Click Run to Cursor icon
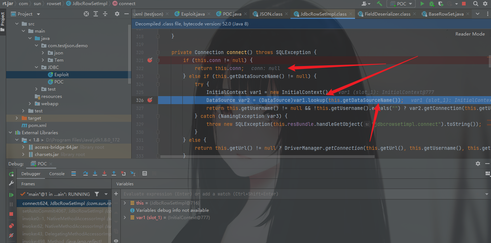This screenshot has height=243, width=491. coord(133,174)
